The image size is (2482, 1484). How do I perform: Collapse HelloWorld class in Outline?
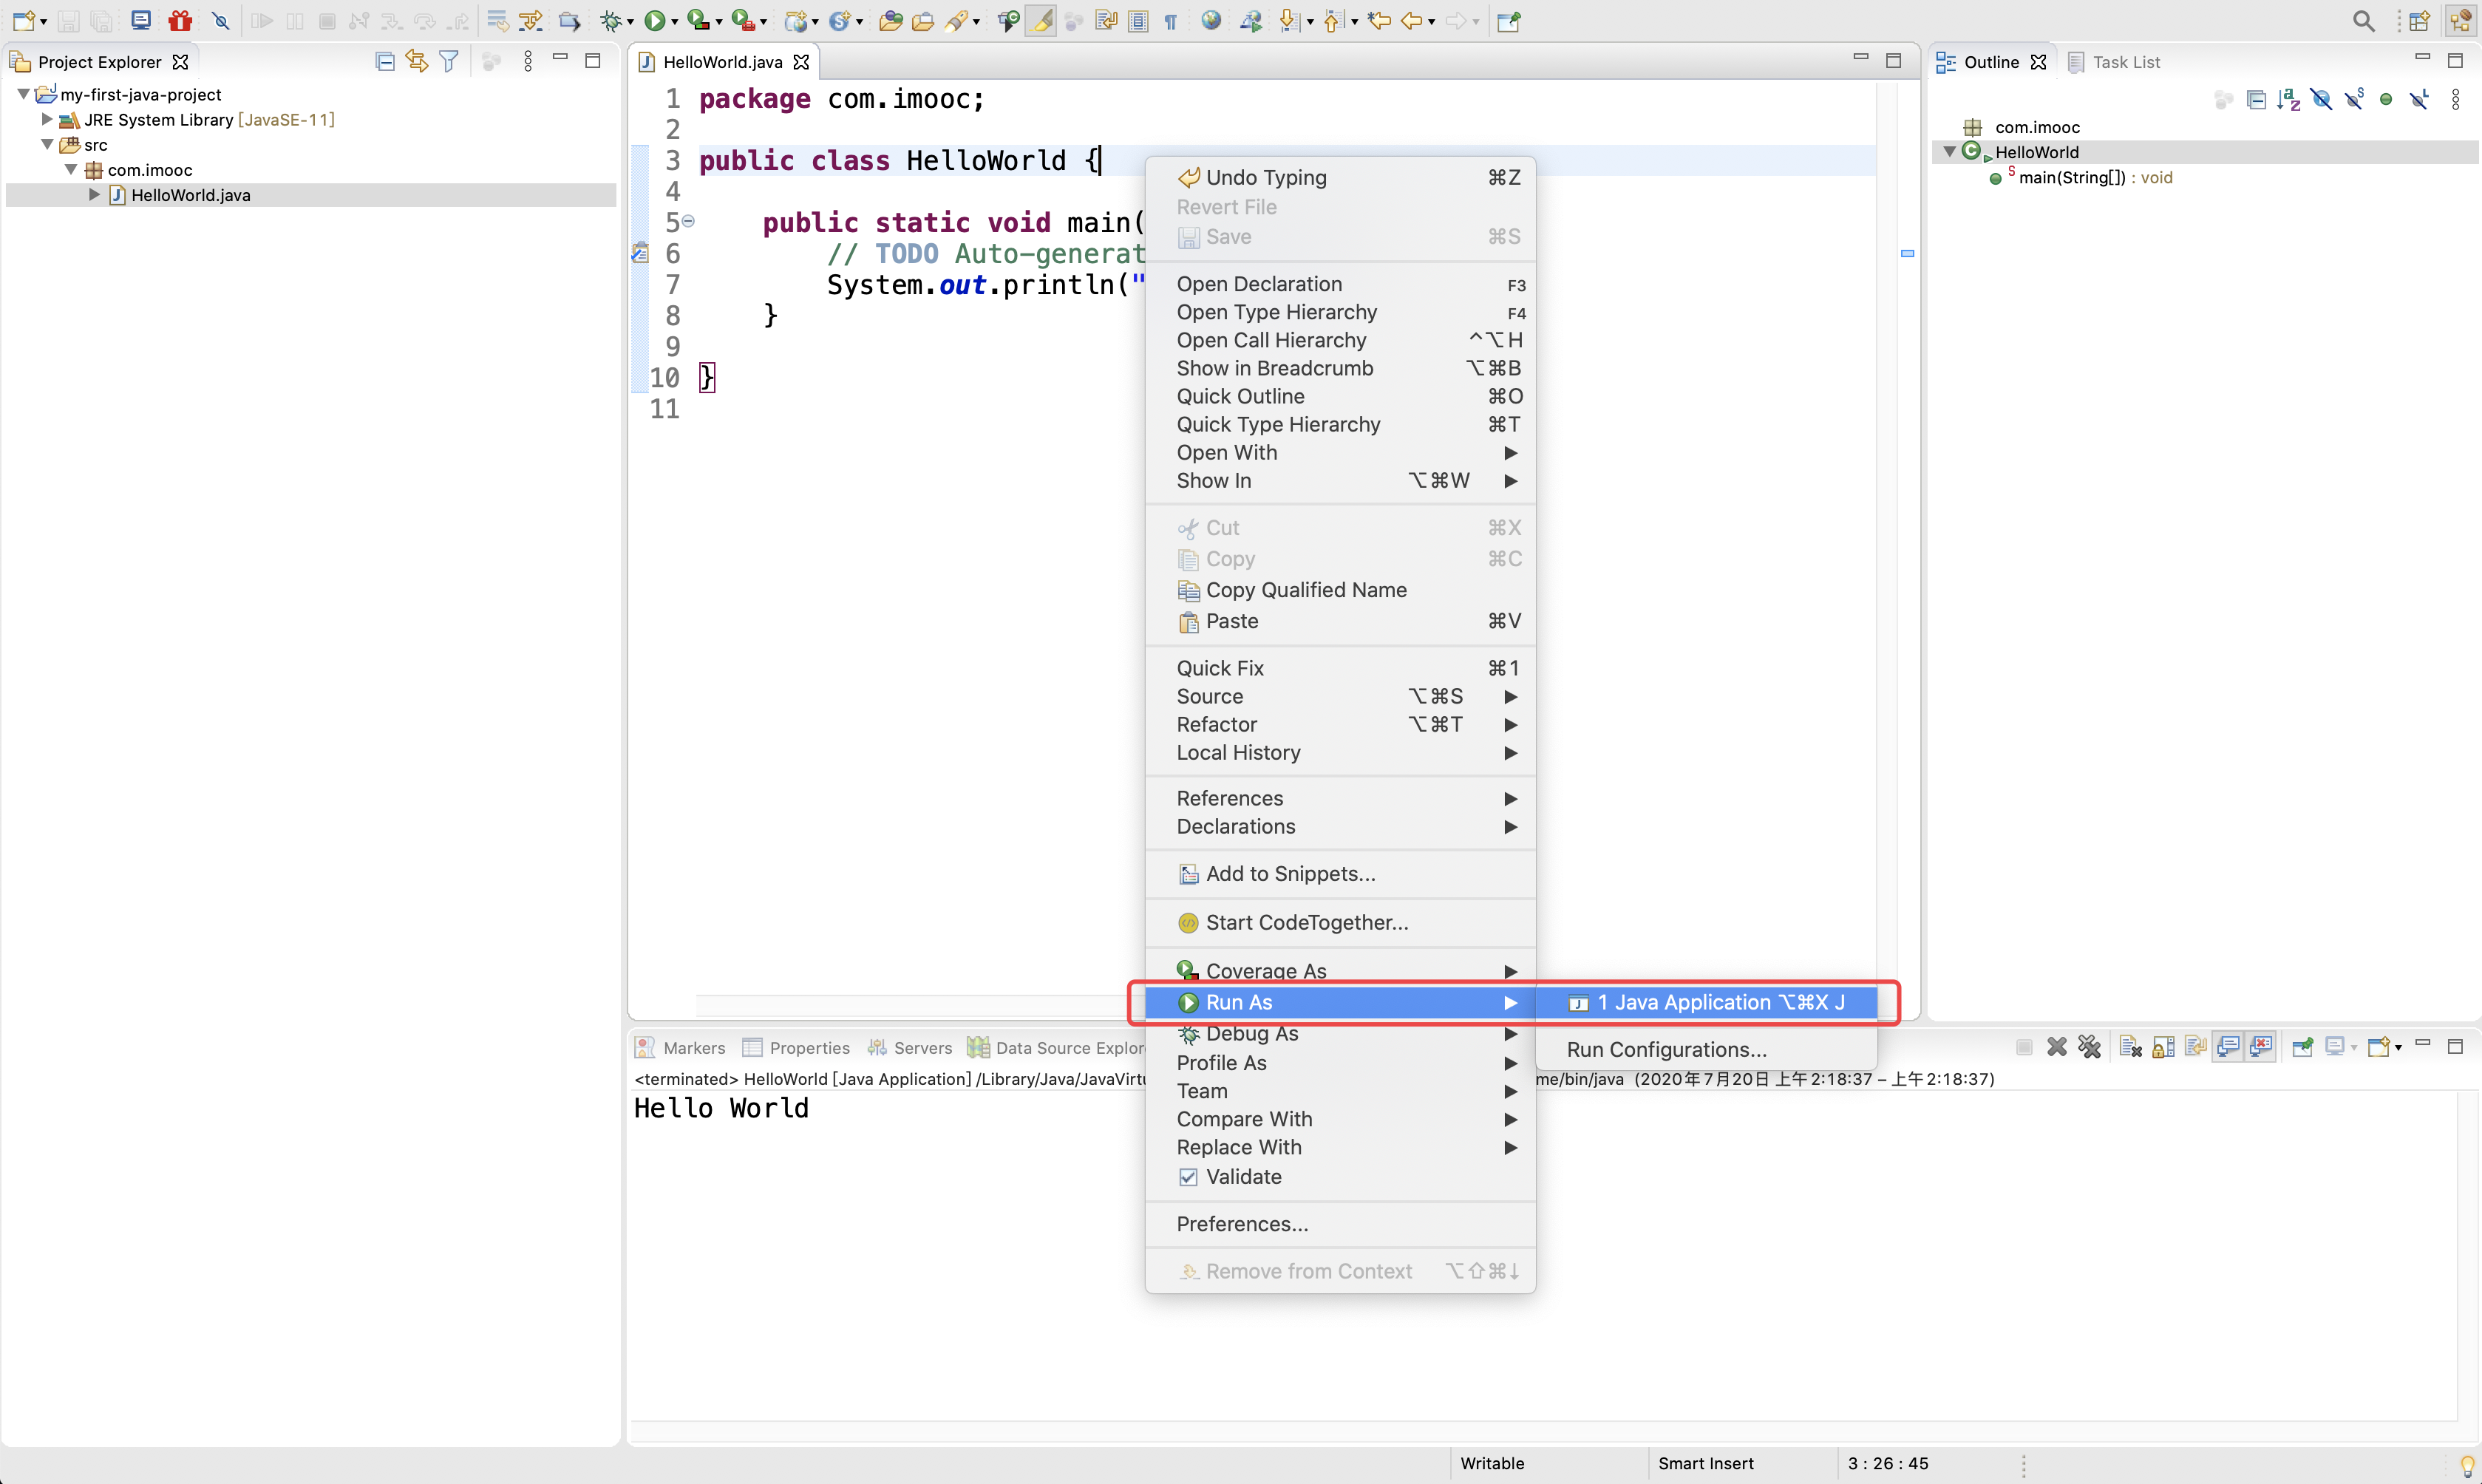click(1949, 152)
